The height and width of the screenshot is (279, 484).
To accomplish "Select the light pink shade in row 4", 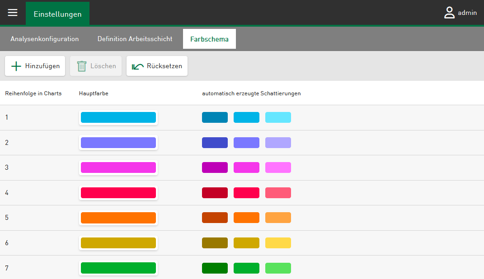I will 278,193.
